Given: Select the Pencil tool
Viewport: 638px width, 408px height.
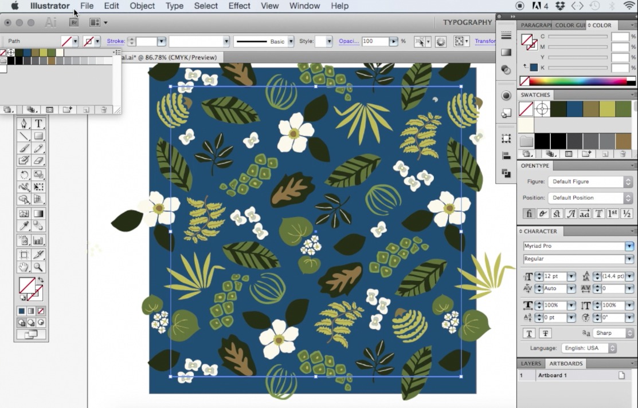Looking at the screenshot, I should [x=38, y=148].
